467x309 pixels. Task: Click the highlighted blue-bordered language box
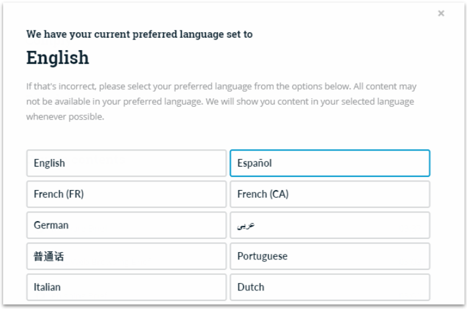[329, 163]
